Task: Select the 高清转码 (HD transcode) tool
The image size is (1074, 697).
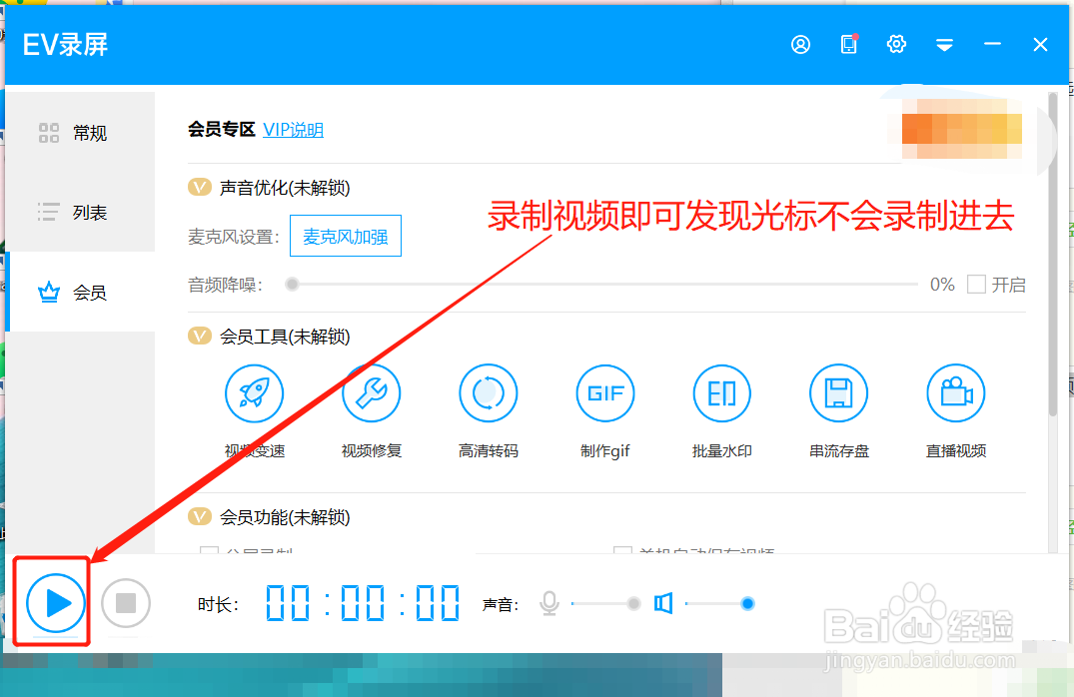Action: (x=488, y=392)
